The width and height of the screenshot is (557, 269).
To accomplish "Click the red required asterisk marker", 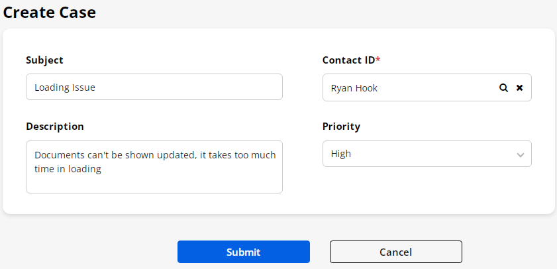I will point(378,60).
